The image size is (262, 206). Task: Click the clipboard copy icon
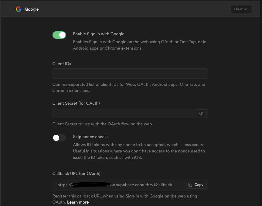[190, 185]
